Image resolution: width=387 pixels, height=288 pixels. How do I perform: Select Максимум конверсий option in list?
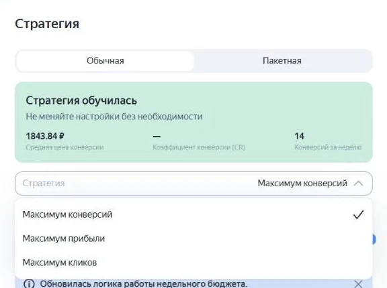point(193,214)
